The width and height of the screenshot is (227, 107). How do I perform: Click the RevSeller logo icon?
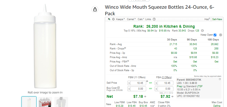109,19
